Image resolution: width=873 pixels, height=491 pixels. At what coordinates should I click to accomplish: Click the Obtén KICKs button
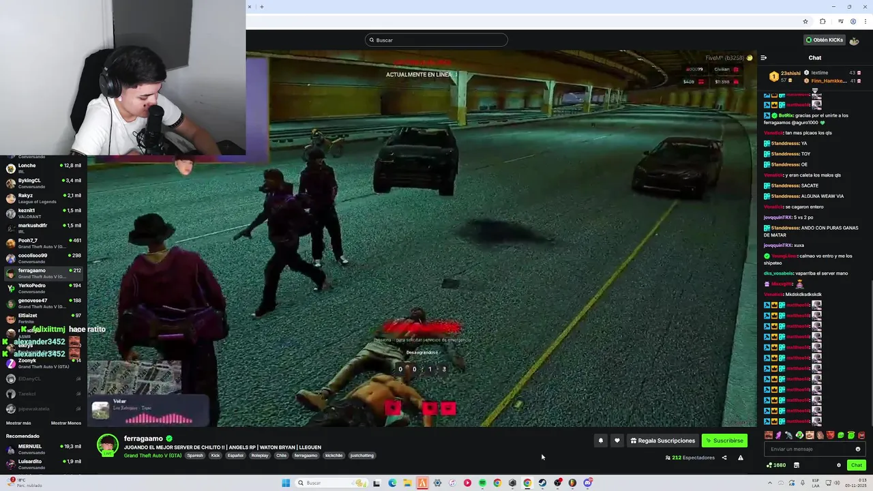tap(825, 40)
